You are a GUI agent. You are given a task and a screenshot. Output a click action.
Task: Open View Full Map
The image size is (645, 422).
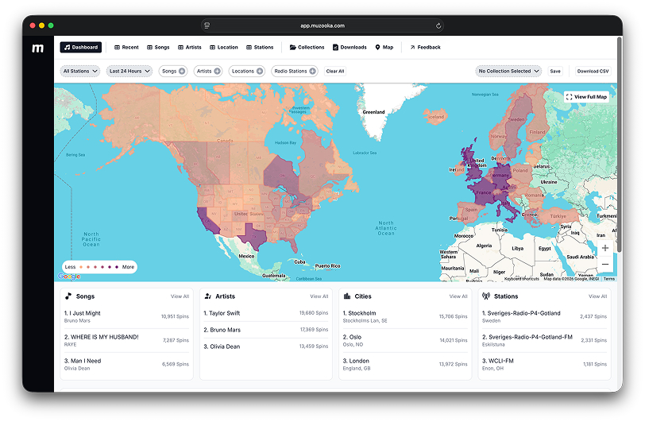click(586, 97)
